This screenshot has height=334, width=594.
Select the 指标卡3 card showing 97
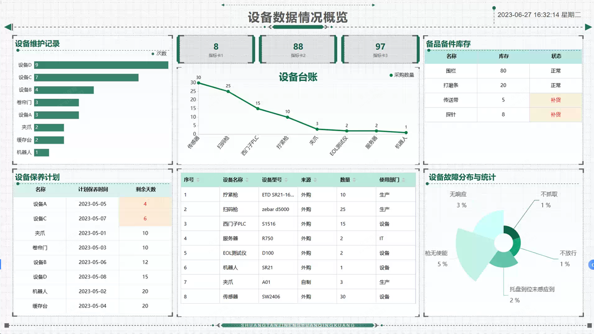[x=380, y=49]
